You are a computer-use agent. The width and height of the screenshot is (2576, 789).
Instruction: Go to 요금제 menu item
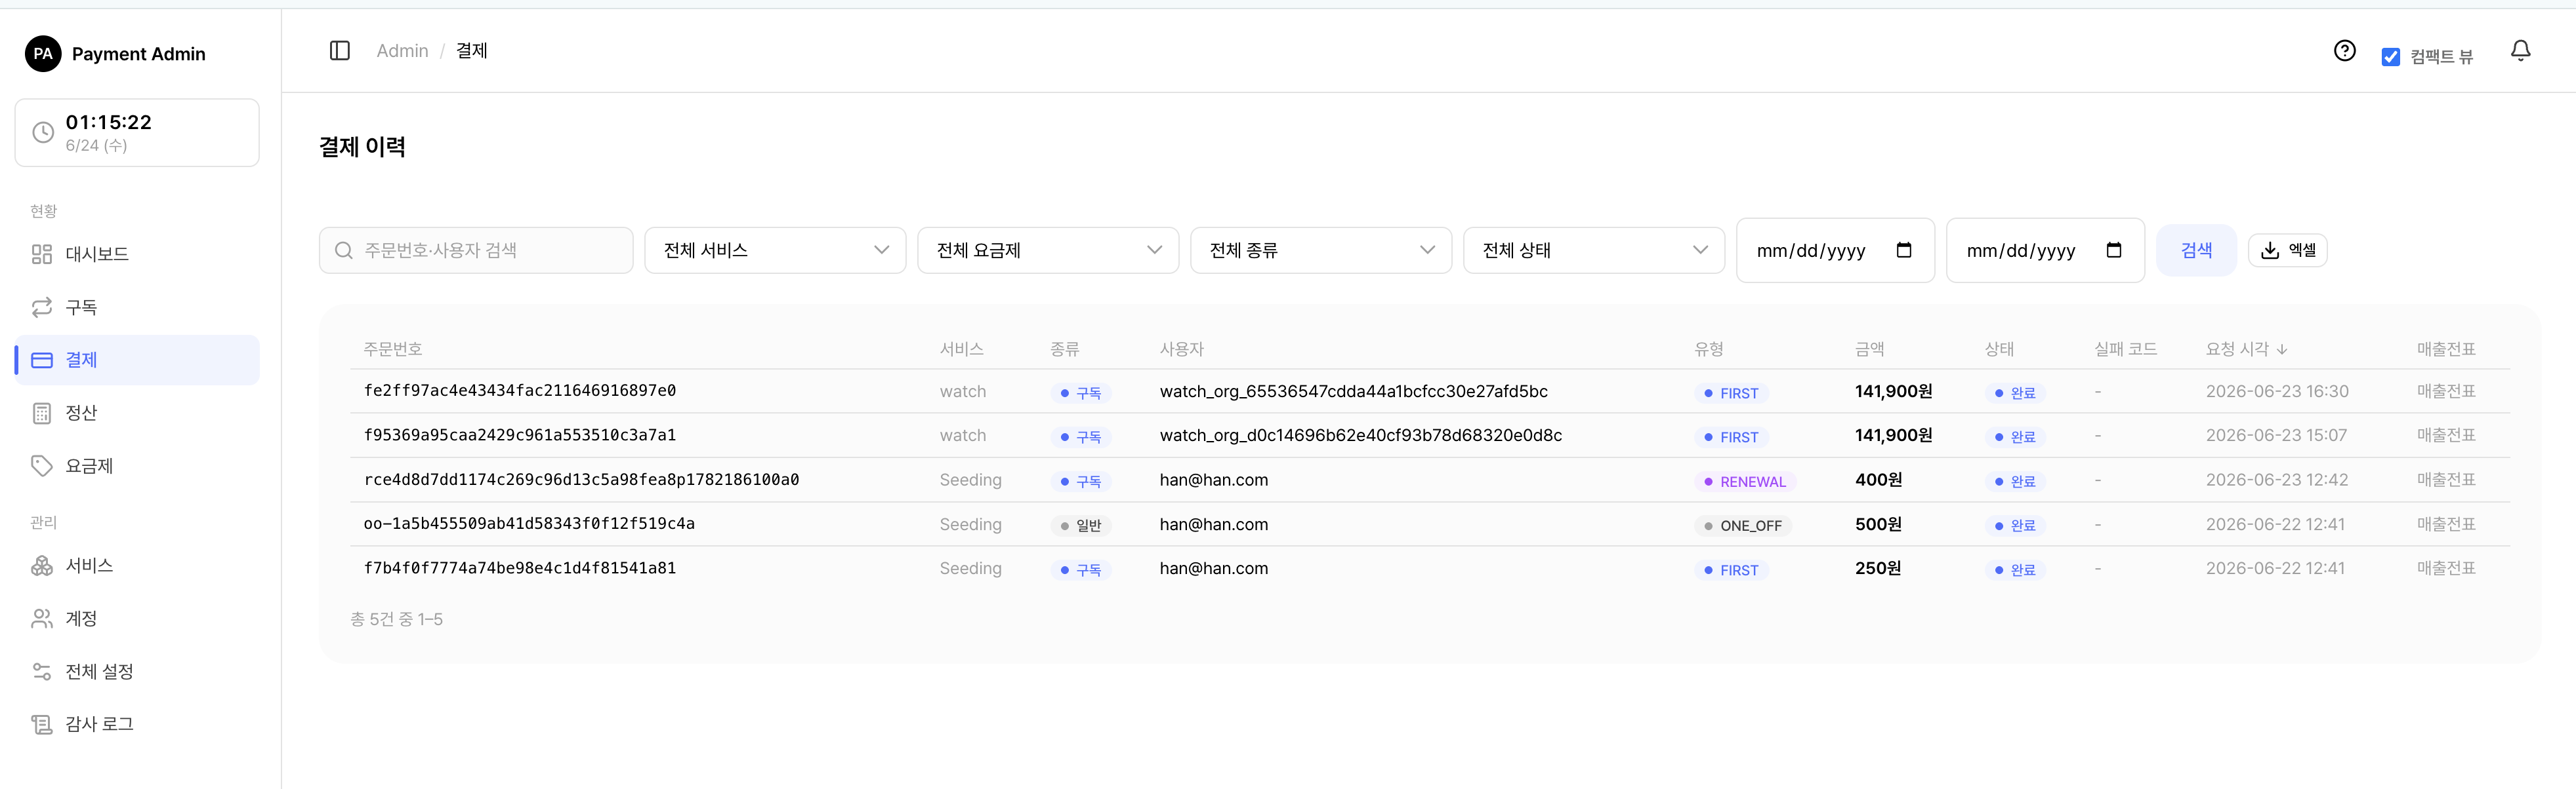click(138, 467)
